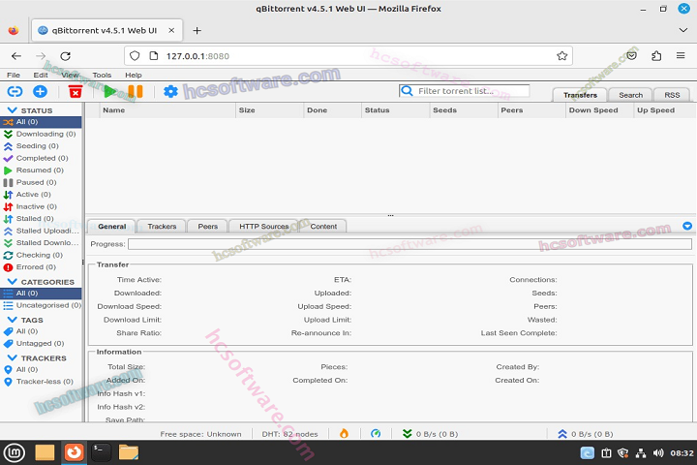Select the Seeding (0) filter
Image resolution: width=697 pixels, height=465 pixels.
pos(41,146)
